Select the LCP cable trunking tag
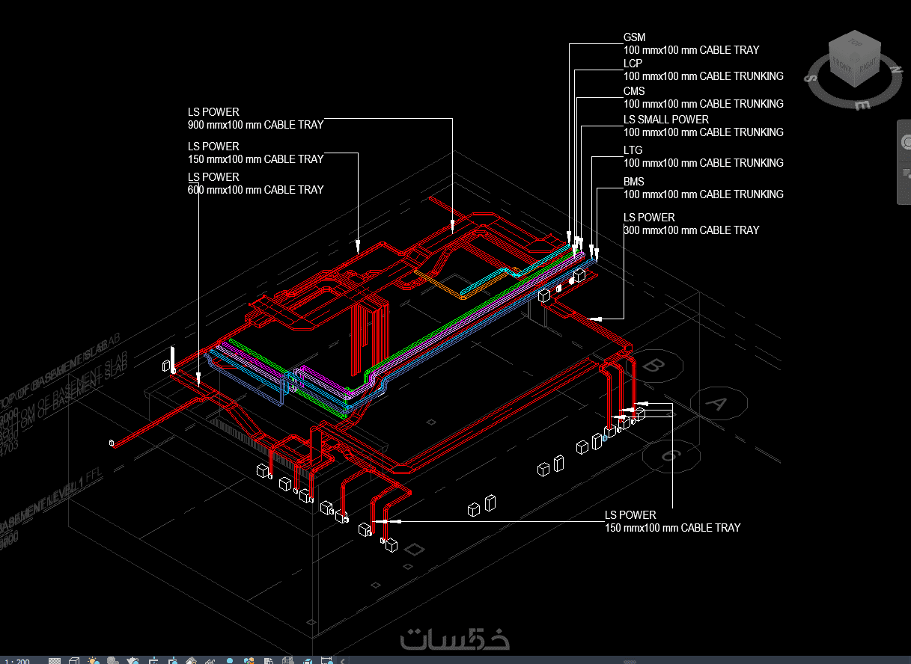The width and height of the screenshot is (911, 664). [x=704, y=70]
